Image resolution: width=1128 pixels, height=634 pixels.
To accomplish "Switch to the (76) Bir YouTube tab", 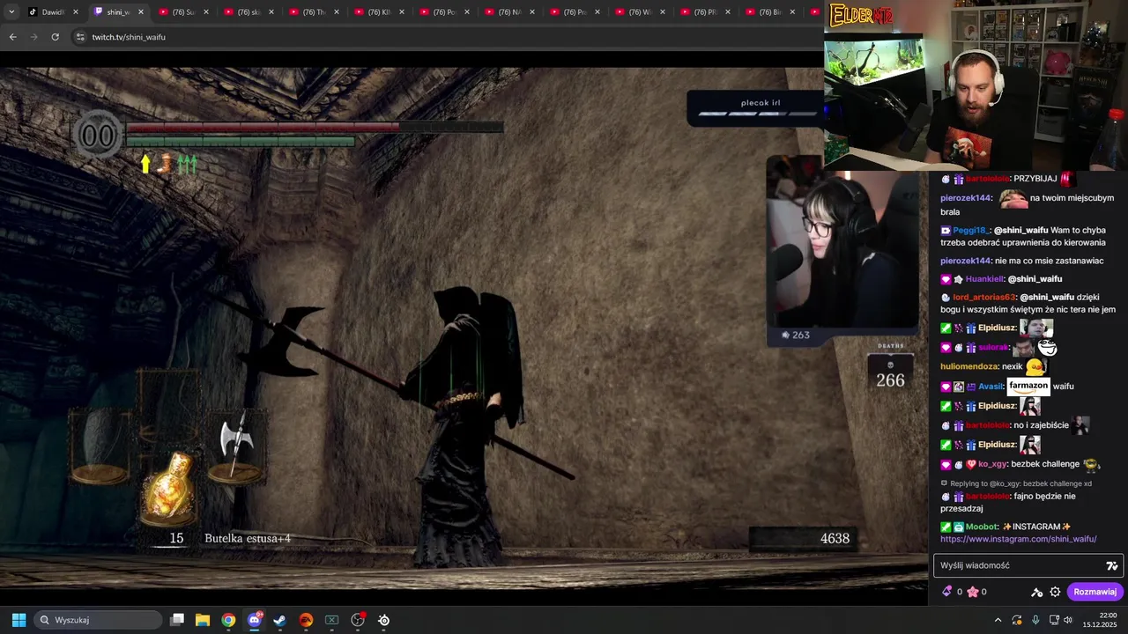I will pos(770,12).
